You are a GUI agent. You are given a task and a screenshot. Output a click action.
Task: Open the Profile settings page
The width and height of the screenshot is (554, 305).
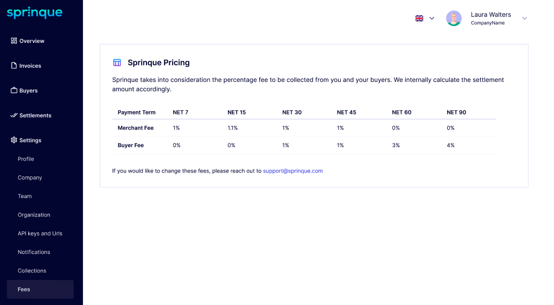tap(26, 159)
